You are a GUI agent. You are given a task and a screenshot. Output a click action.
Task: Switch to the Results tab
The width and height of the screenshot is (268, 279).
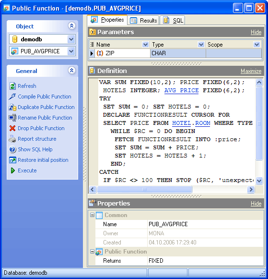(x=143, y=21)
